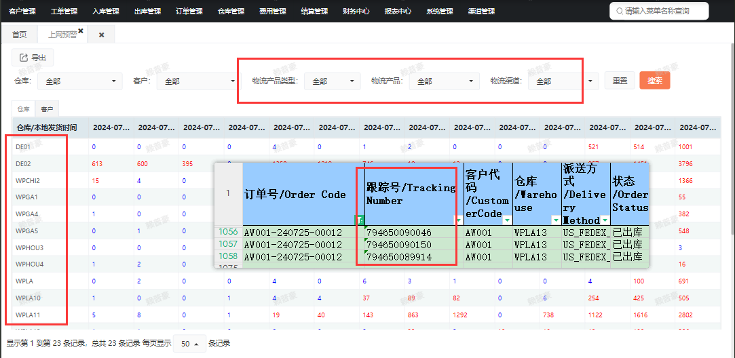
Task: Click the value 600 in the DE02 row
Action: 142,164
